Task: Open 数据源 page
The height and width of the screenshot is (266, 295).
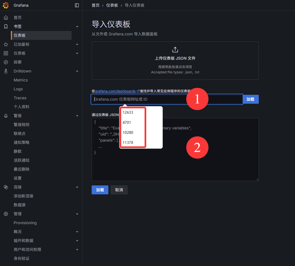Action: point(19,205)
